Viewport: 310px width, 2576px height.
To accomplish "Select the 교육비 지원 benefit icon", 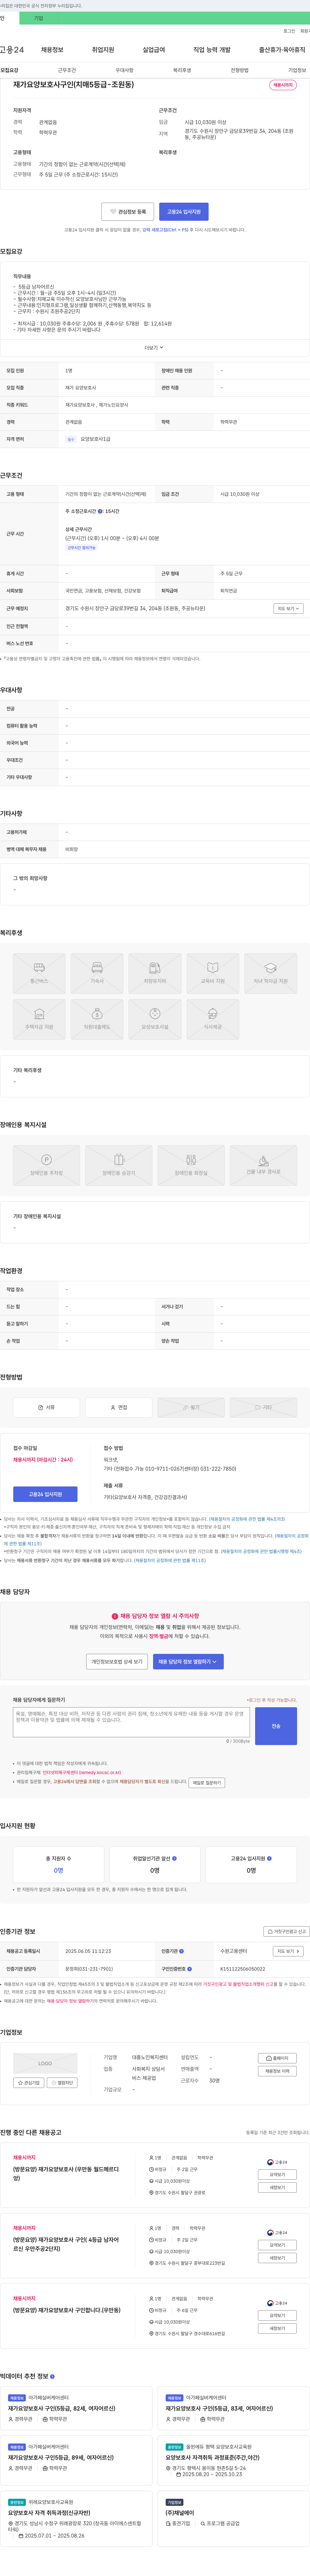I will point(213,973).
